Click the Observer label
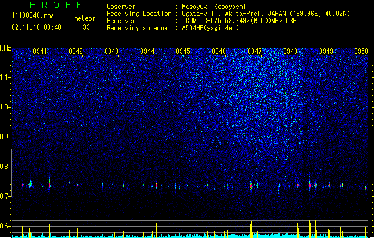 click(121, 7)
